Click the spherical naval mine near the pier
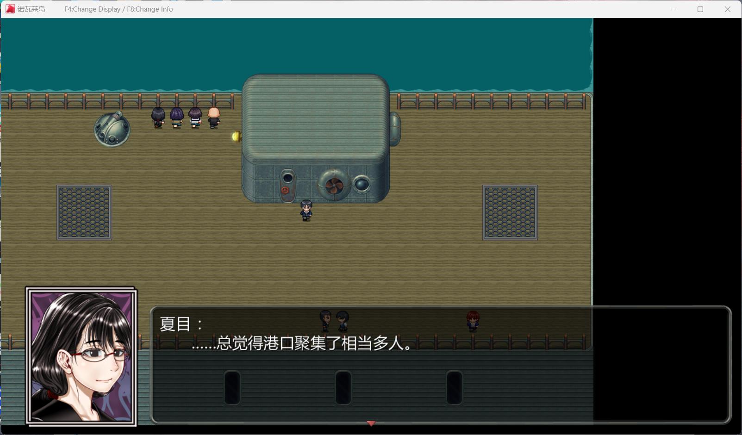The image size is (742, 435). (111, 130)
